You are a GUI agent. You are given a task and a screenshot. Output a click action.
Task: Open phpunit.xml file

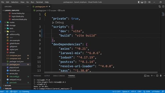tap(14, 67)
